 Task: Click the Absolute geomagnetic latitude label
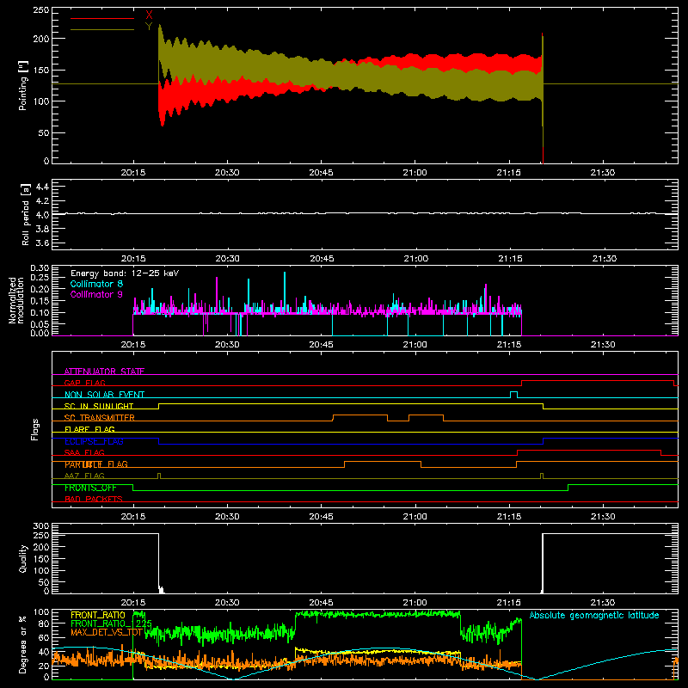point(594,615)
